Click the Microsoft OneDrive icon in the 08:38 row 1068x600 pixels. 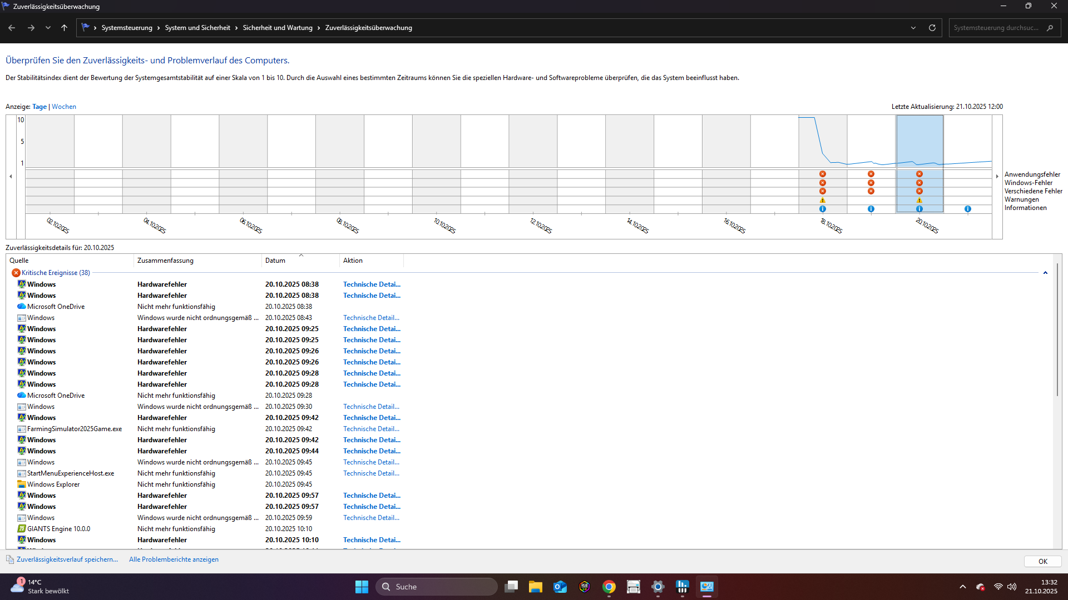tap(21, 307)
